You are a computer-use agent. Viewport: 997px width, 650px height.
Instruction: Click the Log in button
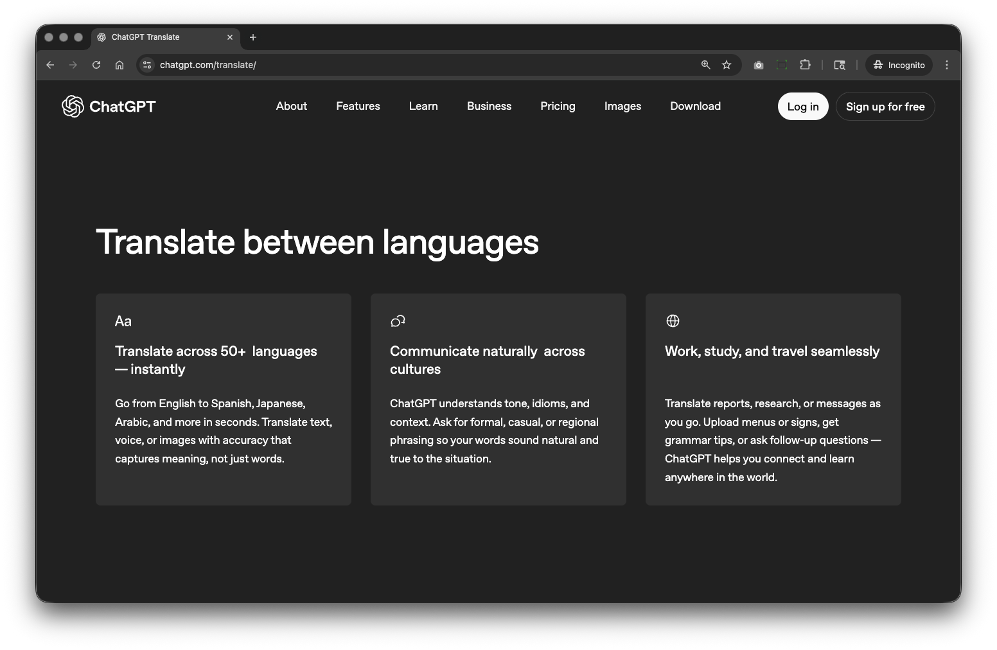pyautogui.click(x=802, y=106)
